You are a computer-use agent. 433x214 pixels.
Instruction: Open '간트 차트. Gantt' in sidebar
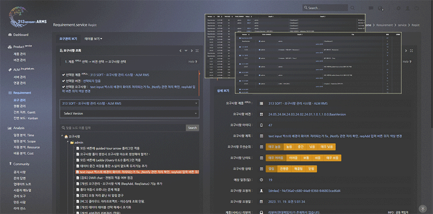pos(24,112)
